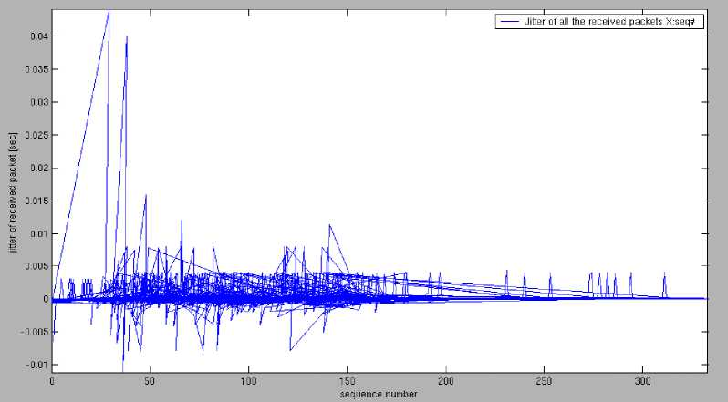Click y-axis tick label -0.005
This screenshot has height=402, width=728.
pyautogui.click(x=35, y=332)
